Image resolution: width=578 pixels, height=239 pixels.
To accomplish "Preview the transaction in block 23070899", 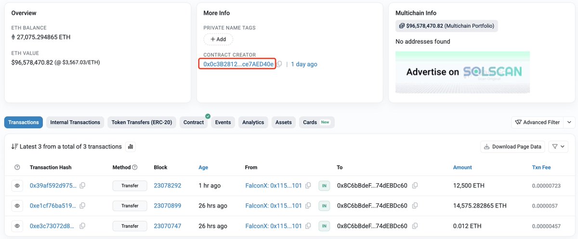I will (17, 206).
